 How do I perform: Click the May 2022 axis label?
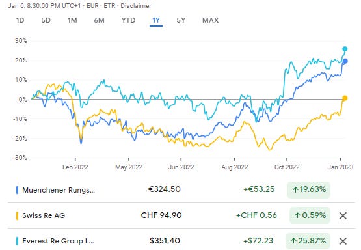[x=129, y=167]
